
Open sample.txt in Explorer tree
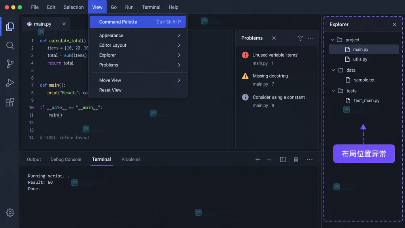[x=364, y=80]
